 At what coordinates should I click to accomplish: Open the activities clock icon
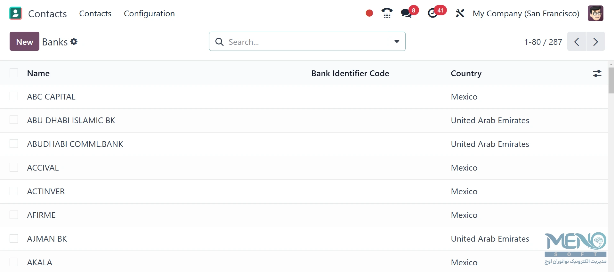433,13
